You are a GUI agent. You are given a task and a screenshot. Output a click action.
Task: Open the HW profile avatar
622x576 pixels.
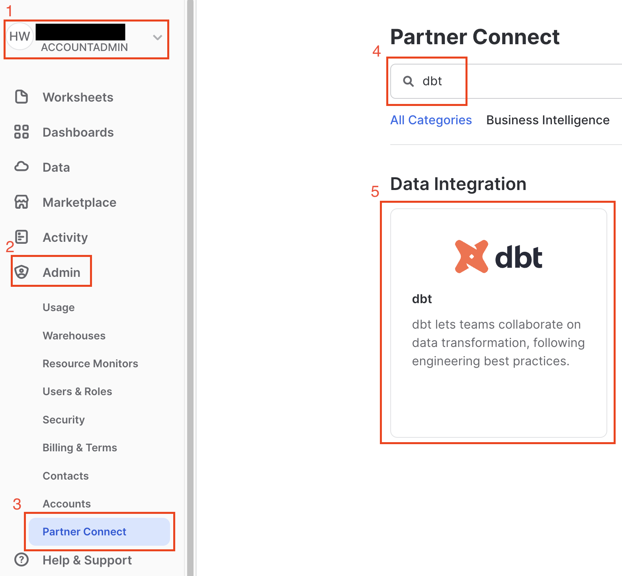coord(20,35)
